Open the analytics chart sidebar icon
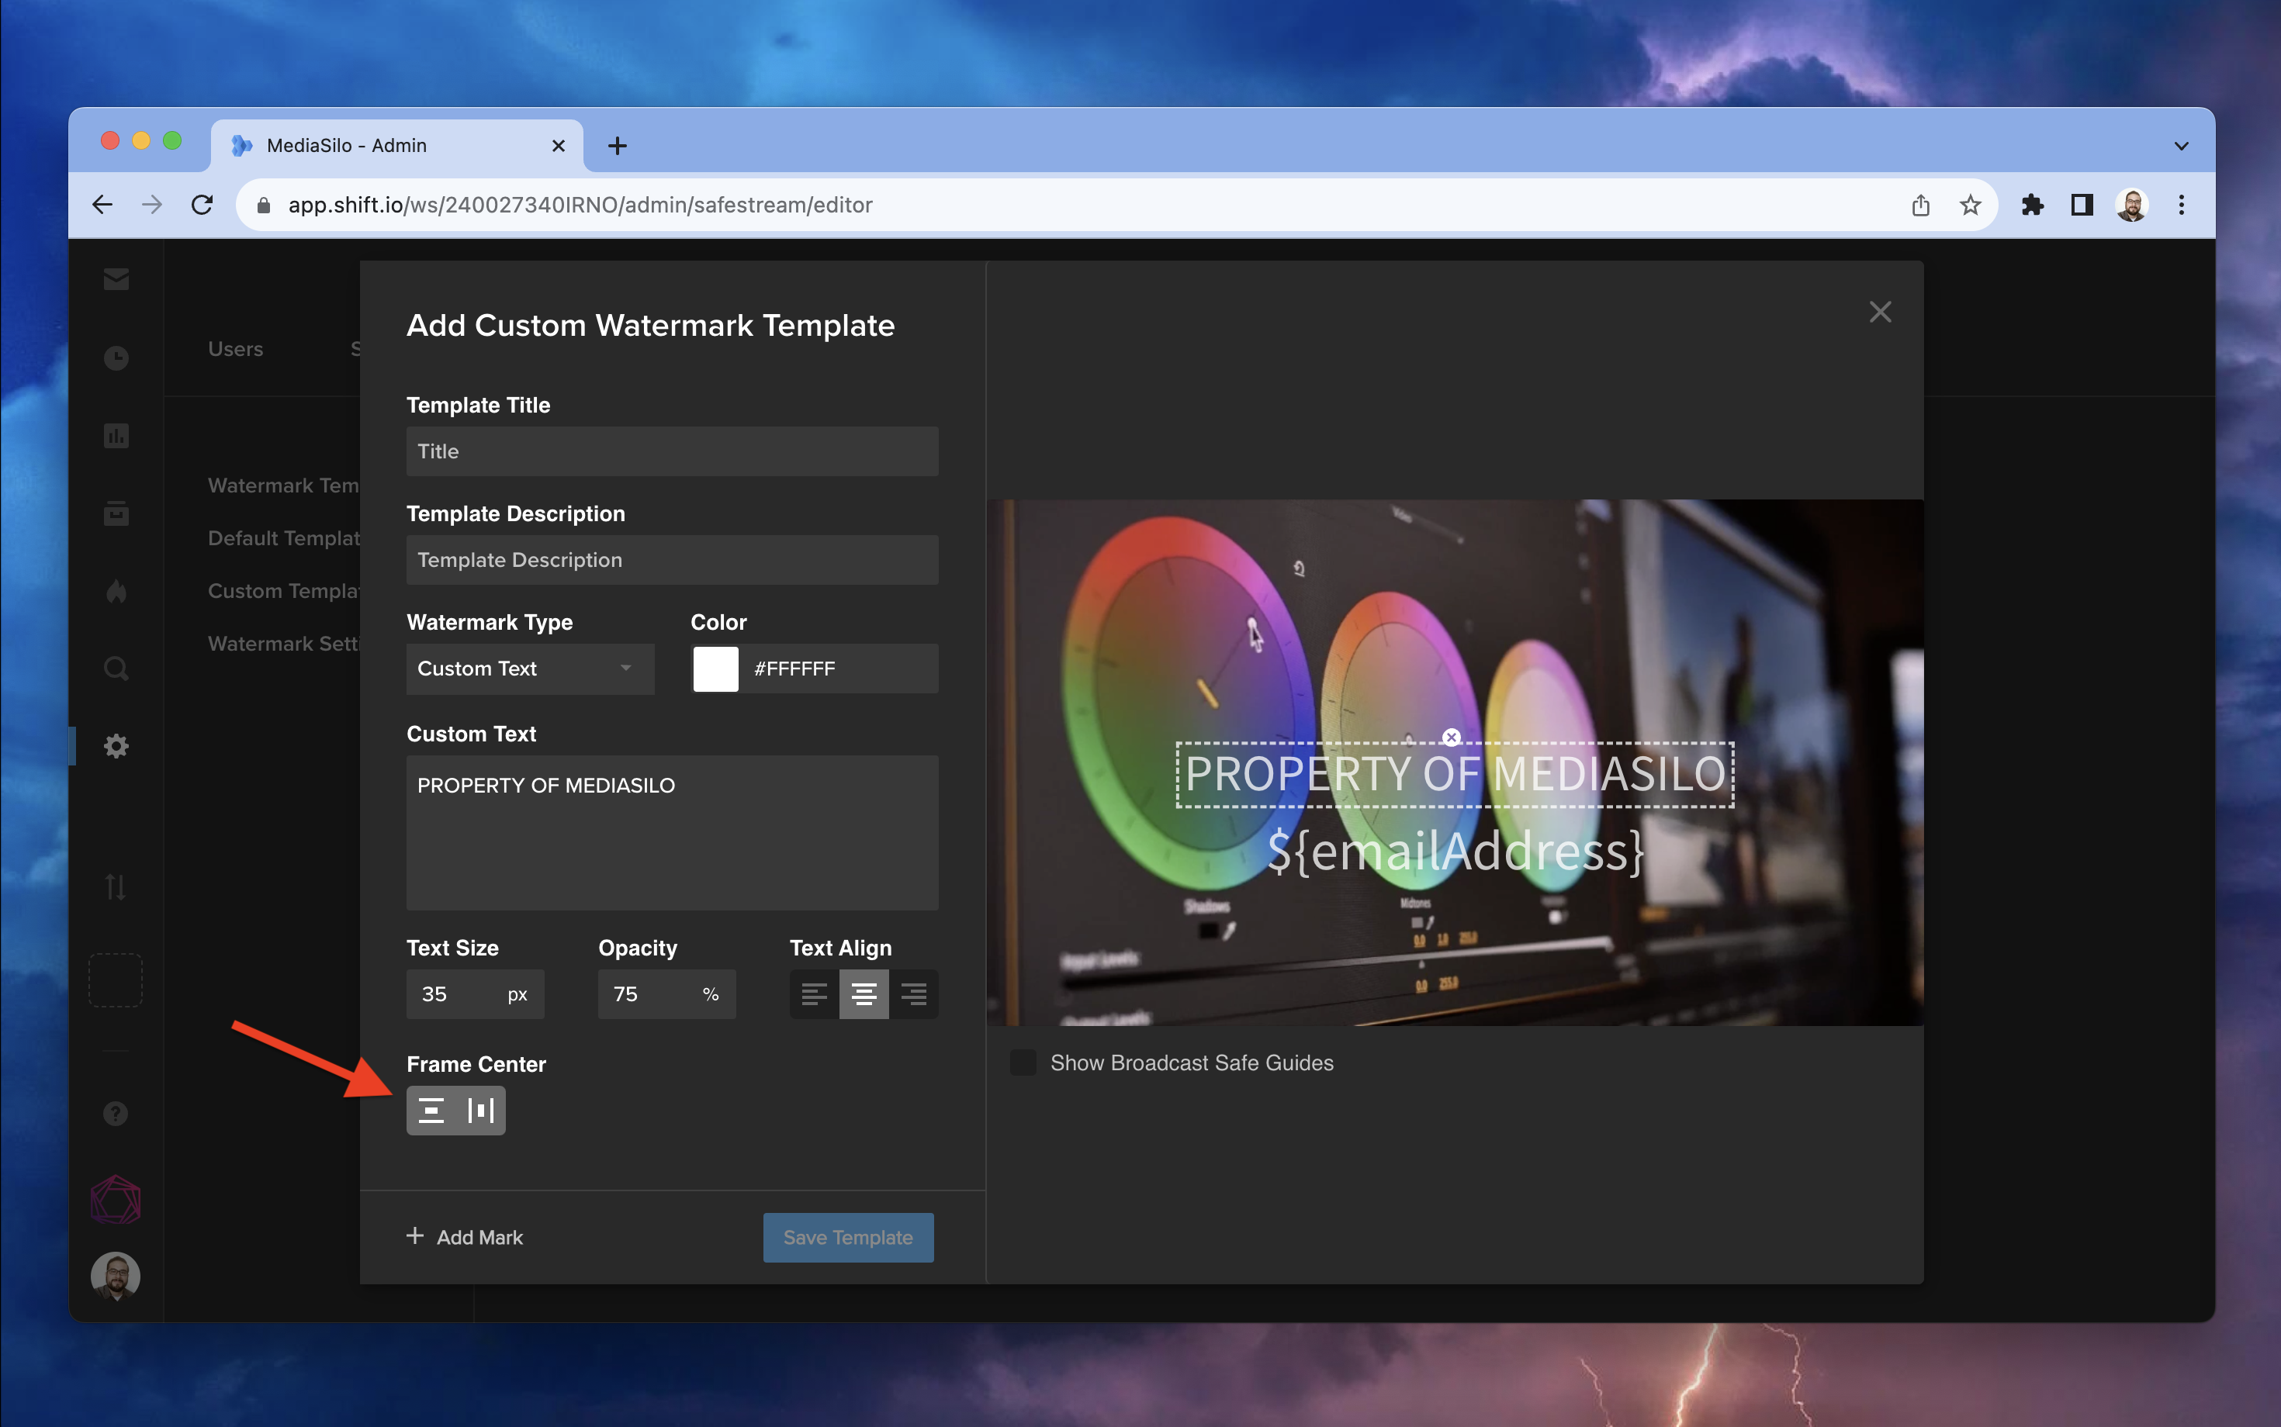This screenshot has width=2281, height=1427. click(116, 436)
